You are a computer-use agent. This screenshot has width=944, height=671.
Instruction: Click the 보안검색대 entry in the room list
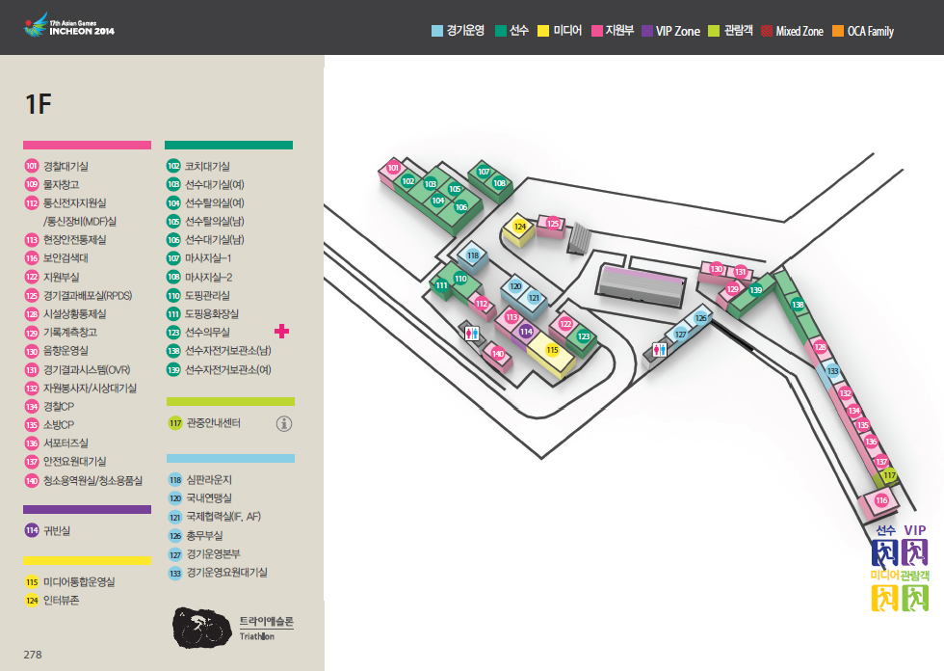click(x=57, y=257)
